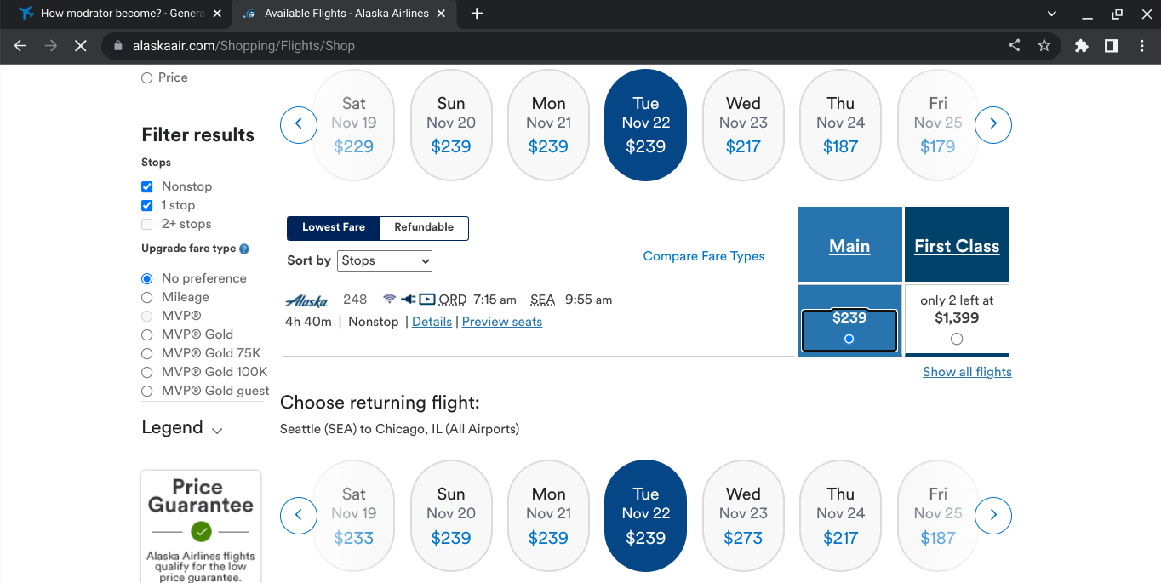Close the 'How modrator become?' tab
Screen dimensions: 1161x583
click(x=217, y=14)
